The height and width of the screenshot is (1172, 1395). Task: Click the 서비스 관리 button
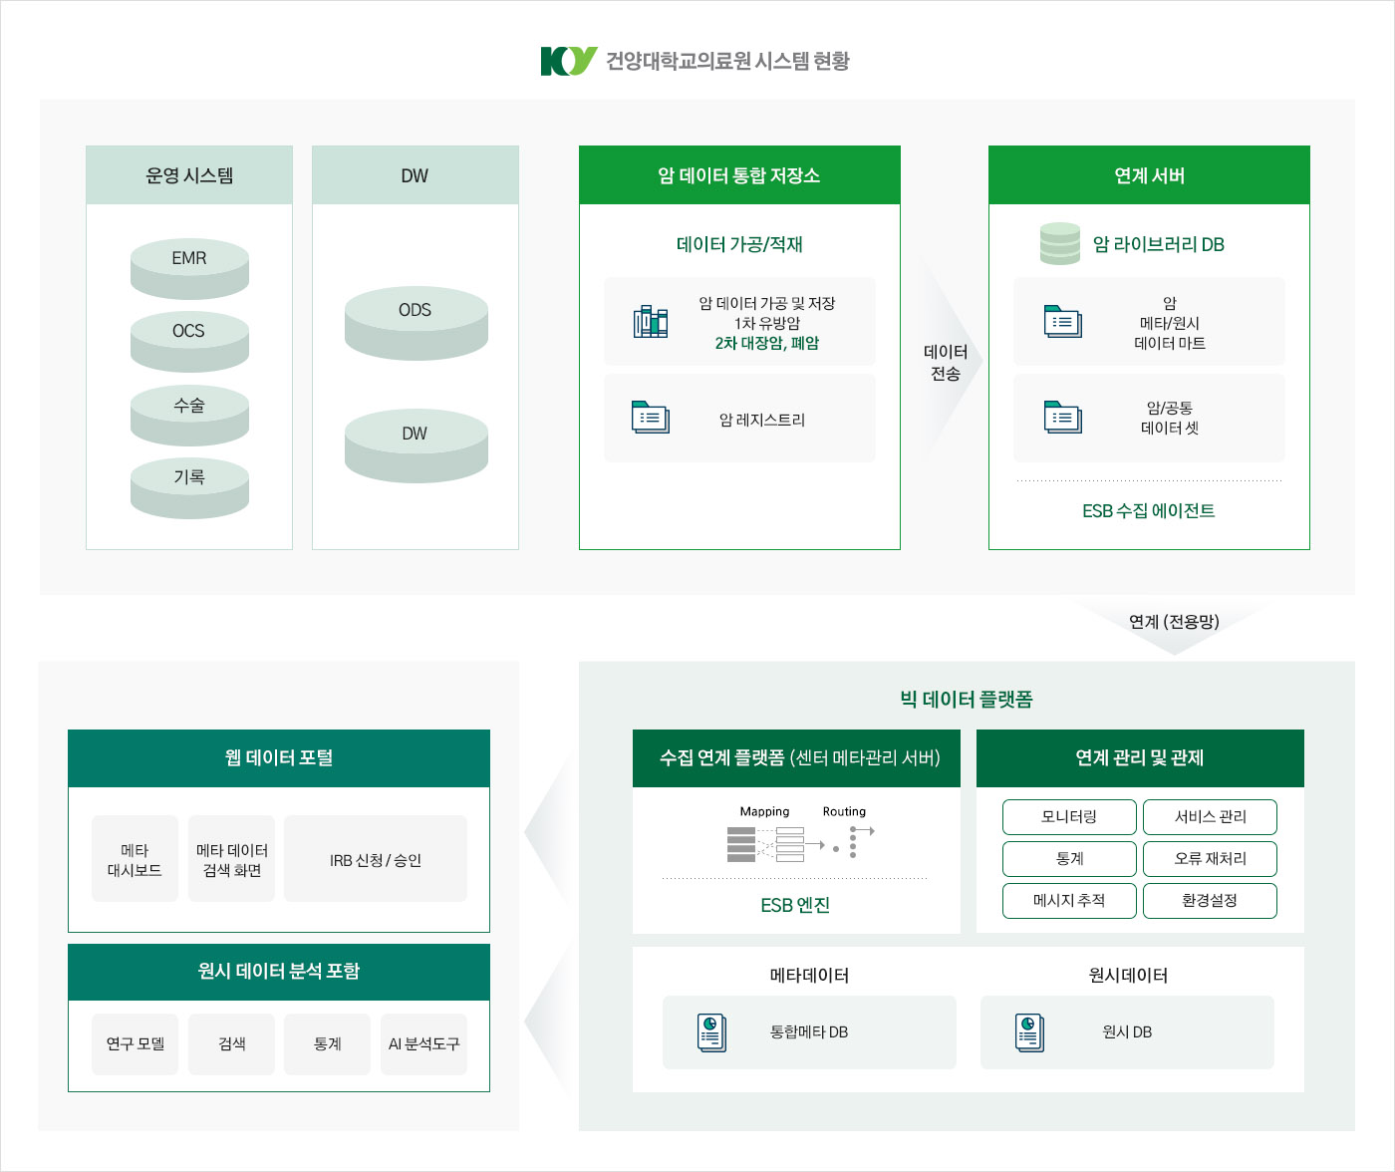click(x=1210, y=817)
